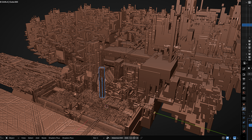Viewport: 252px width, 140px height.
Task: Open the dropdown next to monitor button
Action: click(x=238, y=138)
